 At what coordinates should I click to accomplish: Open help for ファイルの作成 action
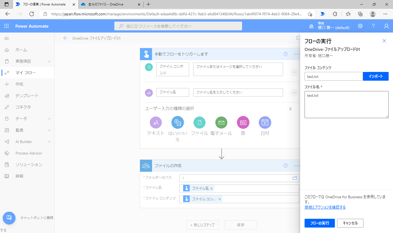click(285, 166)
